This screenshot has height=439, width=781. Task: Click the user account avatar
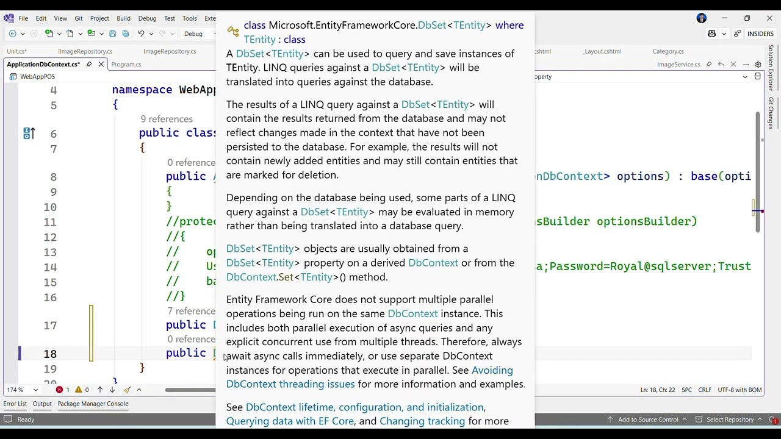coord(701,18)
